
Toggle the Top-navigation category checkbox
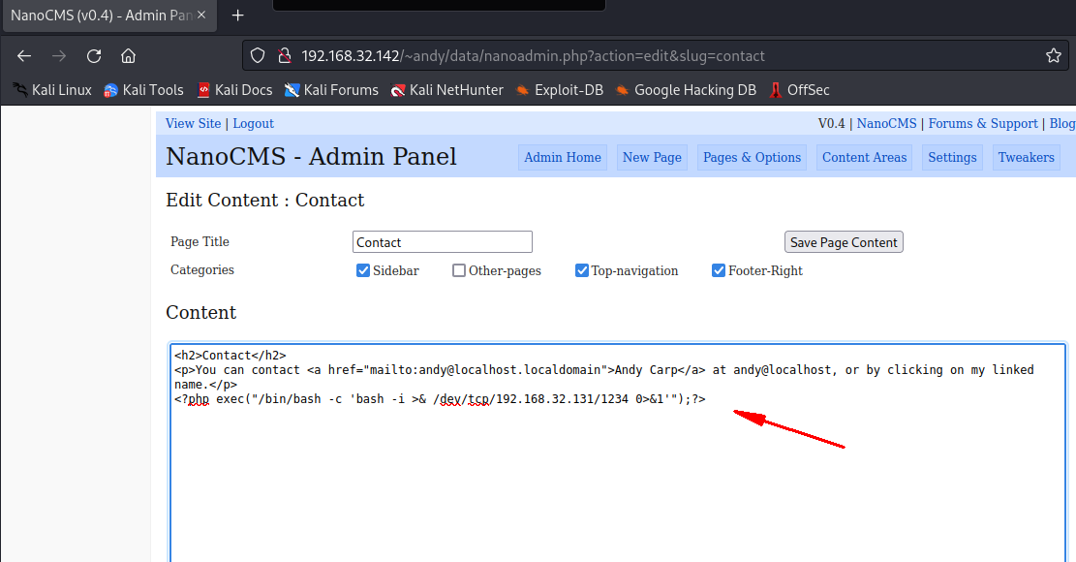pos(581,270)
